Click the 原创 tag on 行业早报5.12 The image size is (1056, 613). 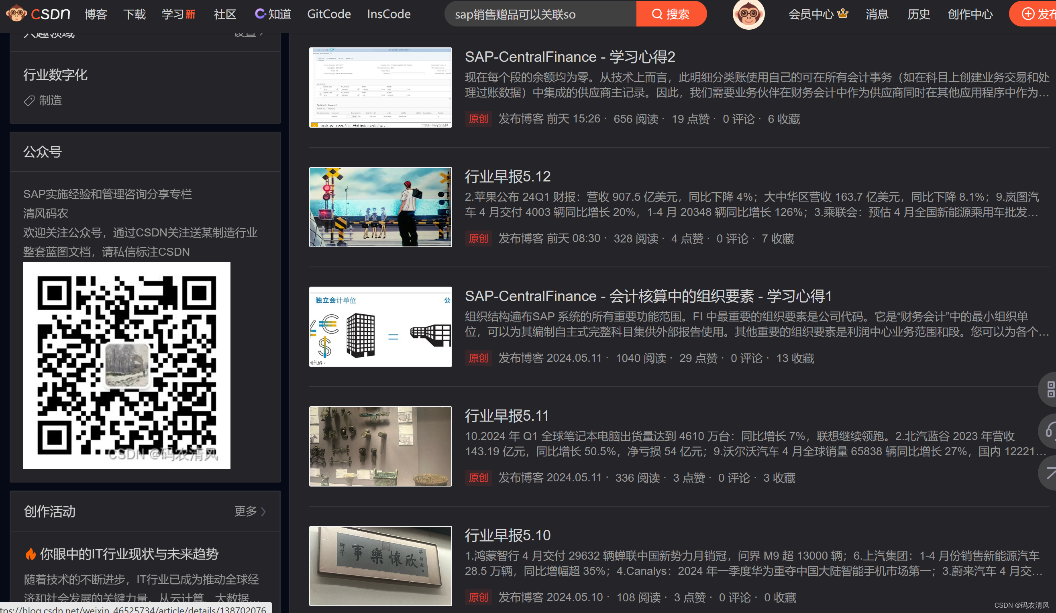[478, 238]
